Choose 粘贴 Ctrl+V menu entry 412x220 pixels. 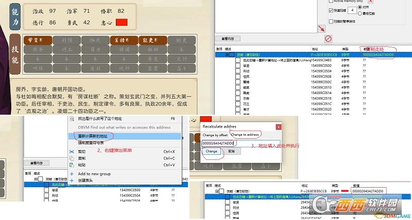[x=125, y=165]
